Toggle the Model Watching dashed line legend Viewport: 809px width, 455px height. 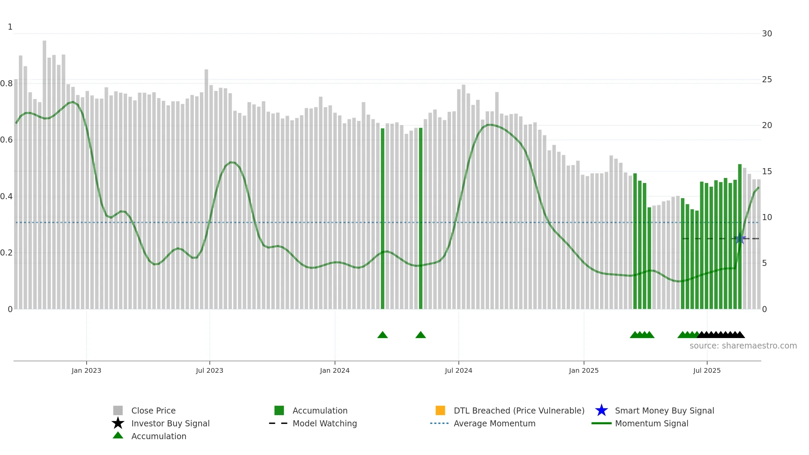point(278,423)
